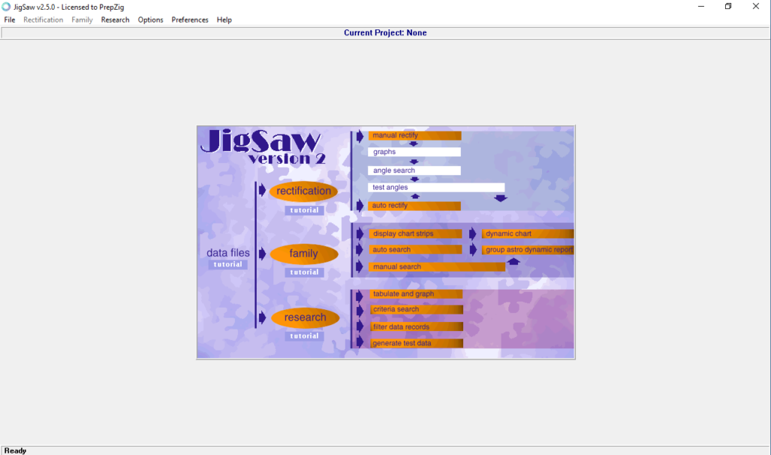The image size is (771, 455).
Task: Open the Preferences menu
Action: coord(190,20)
